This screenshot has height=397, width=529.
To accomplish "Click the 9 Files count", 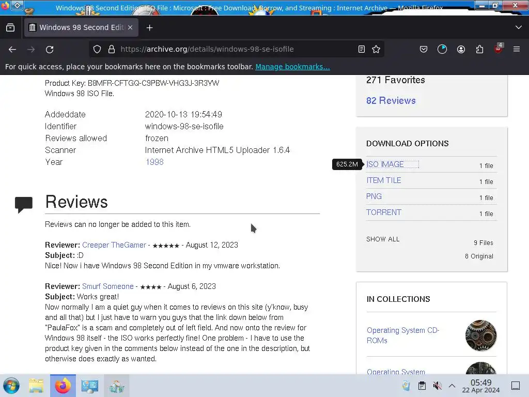I will pyautogui.click(x=483, y=243).
